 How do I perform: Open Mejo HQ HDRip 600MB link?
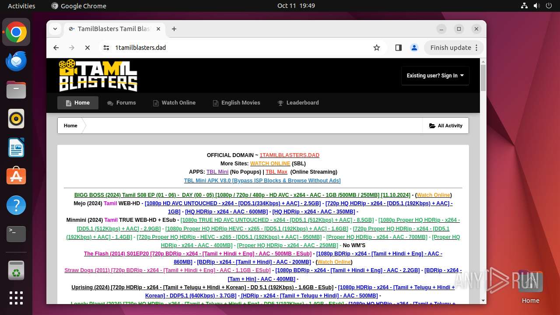[x=226, y=212]
